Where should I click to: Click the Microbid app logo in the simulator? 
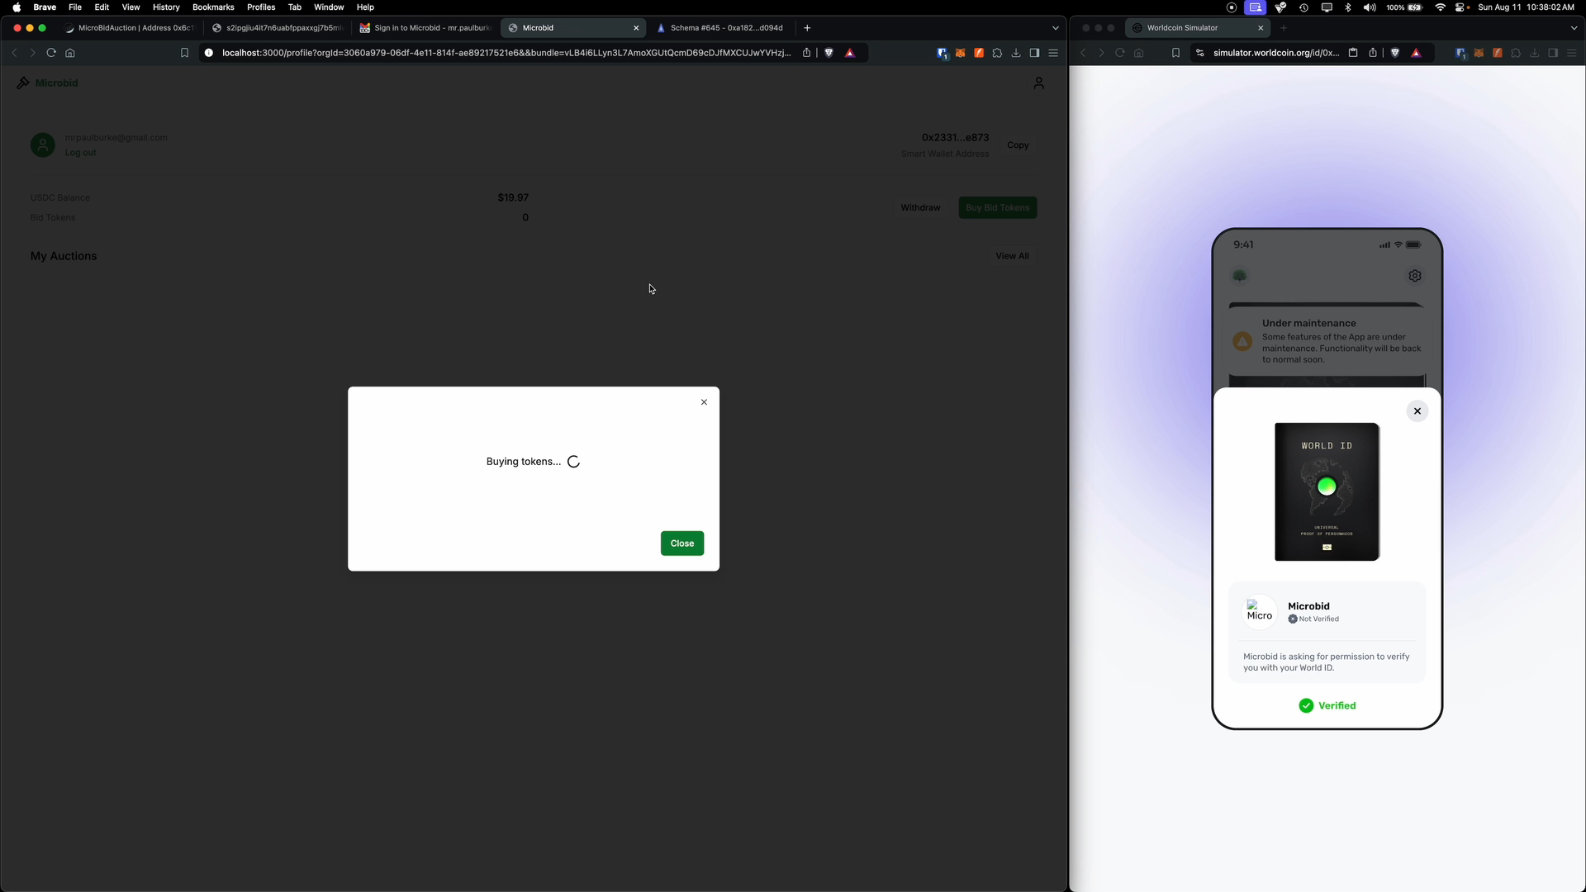pyautogui.click(x=1260, y=612)
